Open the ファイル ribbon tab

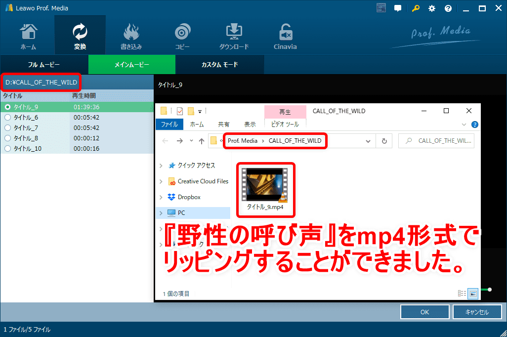[x=169, y=124]
